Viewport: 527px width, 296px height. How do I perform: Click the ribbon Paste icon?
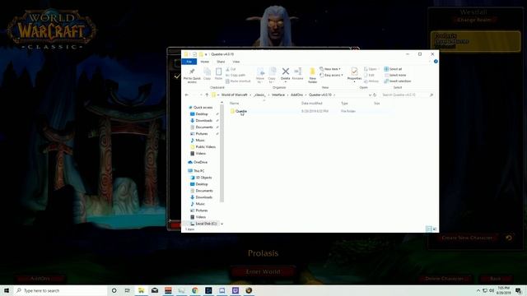coord(218,74)
